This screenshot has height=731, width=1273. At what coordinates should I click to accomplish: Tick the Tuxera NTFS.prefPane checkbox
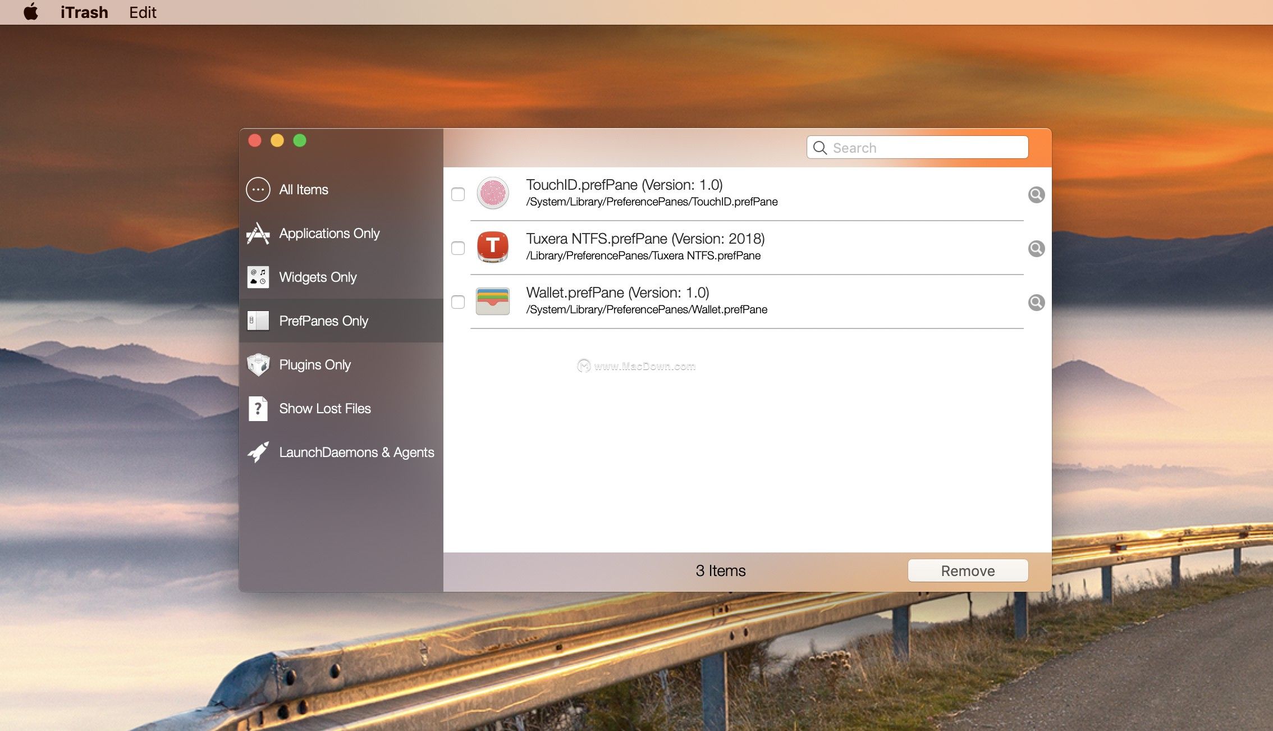pyautogui.click(x=458, y=248)
